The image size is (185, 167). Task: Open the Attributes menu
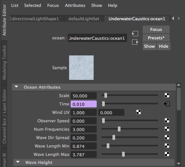click(x=75, y=5)
